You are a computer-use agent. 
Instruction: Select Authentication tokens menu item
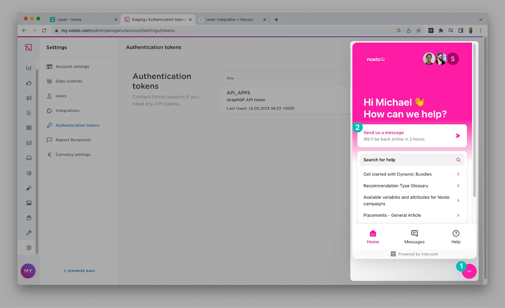(x=77, y=125)
